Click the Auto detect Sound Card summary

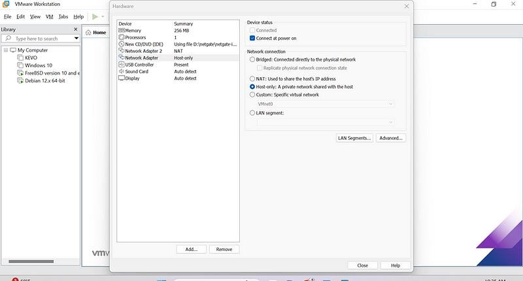[185, 71]
